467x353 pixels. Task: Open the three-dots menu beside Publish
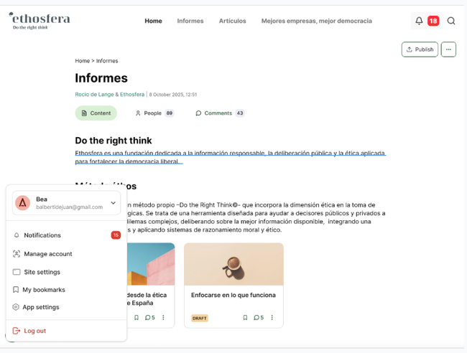click(448, 50)
